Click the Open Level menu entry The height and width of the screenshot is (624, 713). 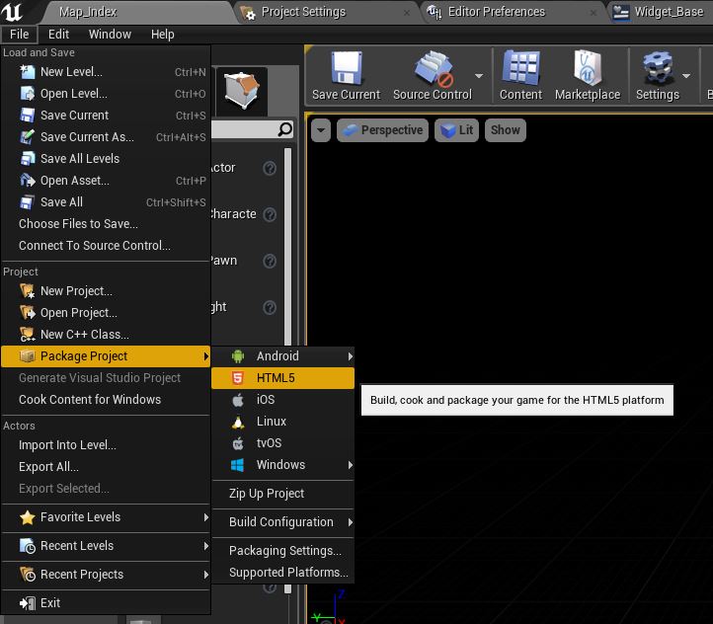coord(106,94)
